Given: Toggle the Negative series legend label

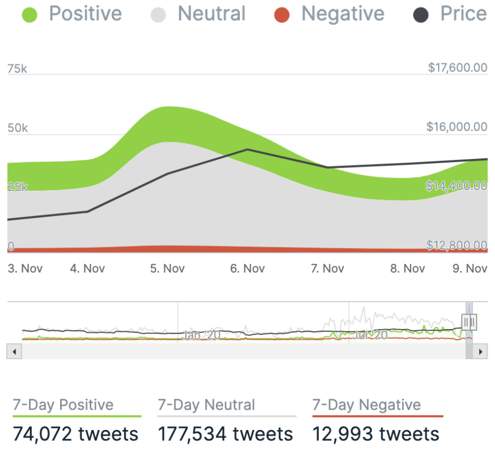Looking at the screenshot, I should [x=343, y=14].
